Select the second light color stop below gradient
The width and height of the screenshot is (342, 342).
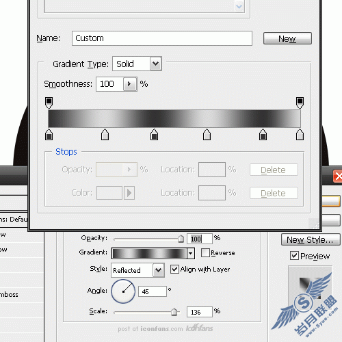coord(105,134)
